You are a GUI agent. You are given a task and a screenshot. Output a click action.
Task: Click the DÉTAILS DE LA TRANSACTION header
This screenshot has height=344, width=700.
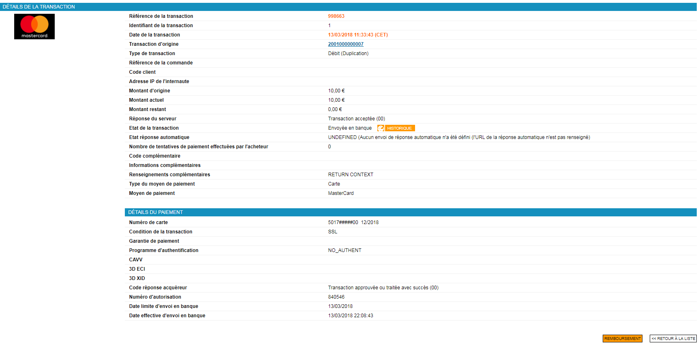[39, 7]
